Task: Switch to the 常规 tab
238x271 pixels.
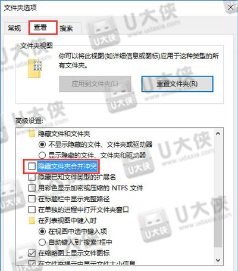Action: tap(14, 28)
